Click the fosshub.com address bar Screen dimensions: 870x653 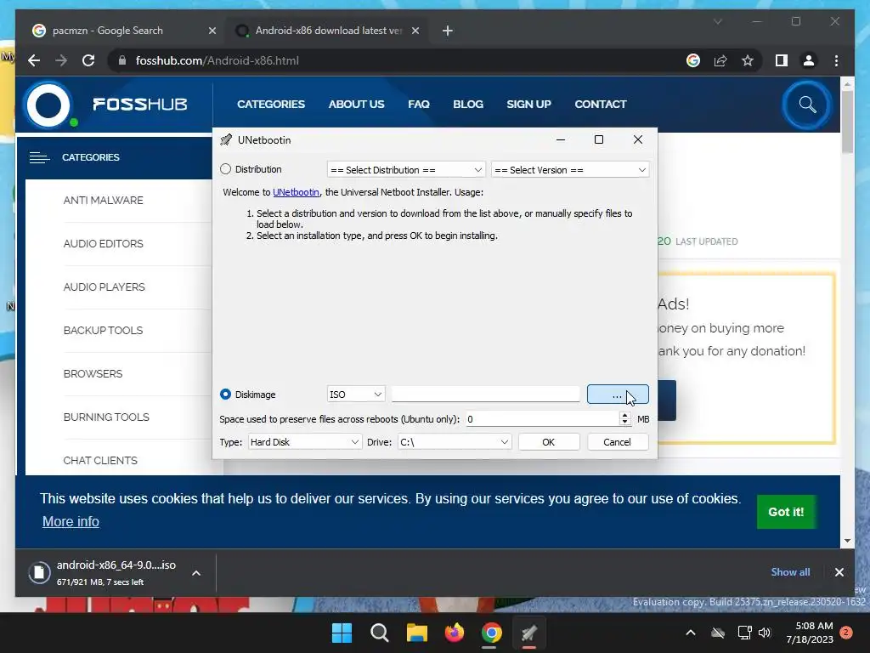pyautogui.click(x=217, y=60)
